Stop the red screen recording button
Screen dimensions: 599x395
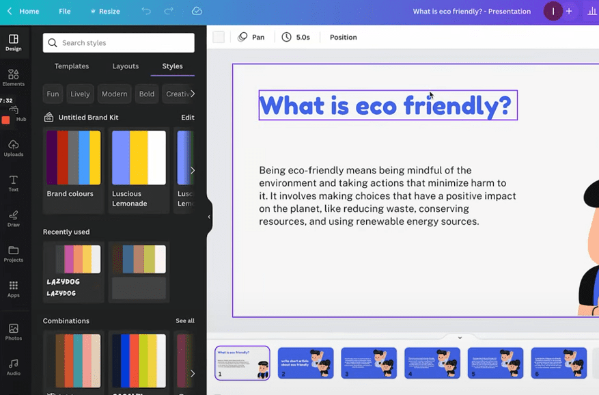coord(5,120)
